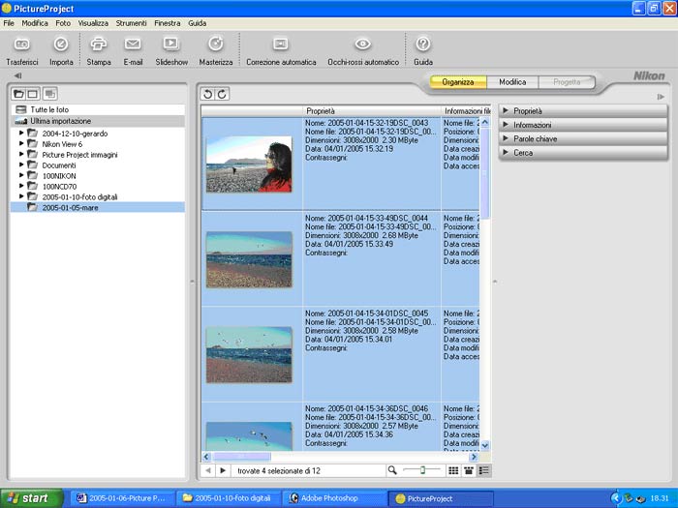Select the 2005-01-05-mare folder
The height and width of the screenshot is (508, 678).
[98, 207]
